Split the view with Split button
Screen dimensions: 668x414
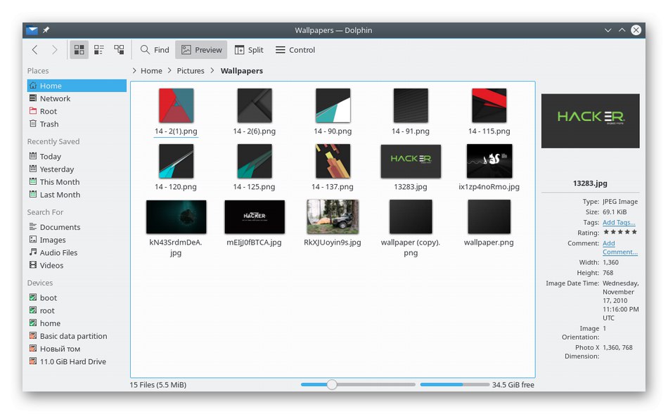[249, 50]
